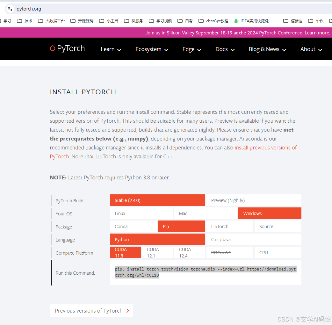Choose Windows as your OS
This screenshot has width=332, height=325.
(x=270, y=213)
